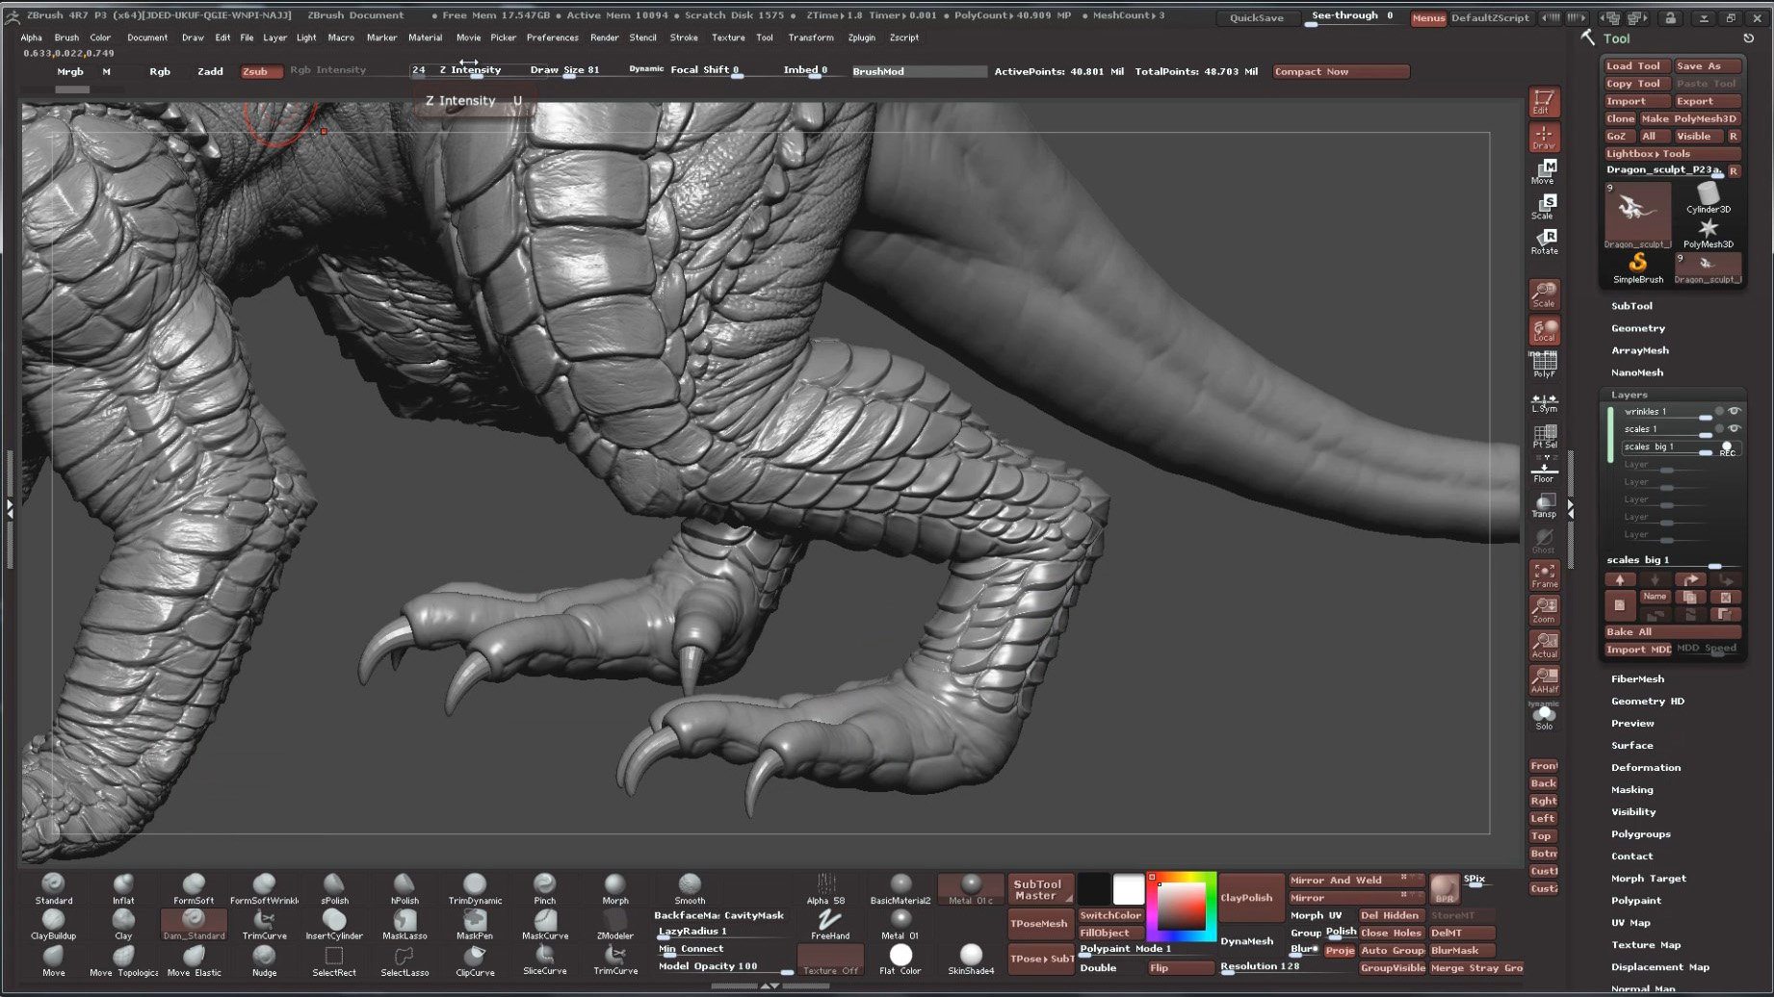Toggle visibility of scales 1 layer
1774x997 pixels.
[1735, 428]
